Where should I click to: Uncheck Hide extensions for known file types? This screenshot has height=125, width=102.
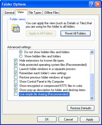(x=16, y=61)
